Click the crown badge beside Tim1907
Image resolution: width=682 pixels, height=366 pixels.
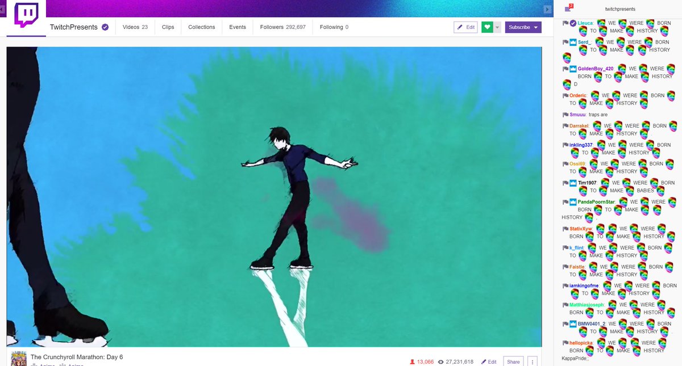point(573,183)
